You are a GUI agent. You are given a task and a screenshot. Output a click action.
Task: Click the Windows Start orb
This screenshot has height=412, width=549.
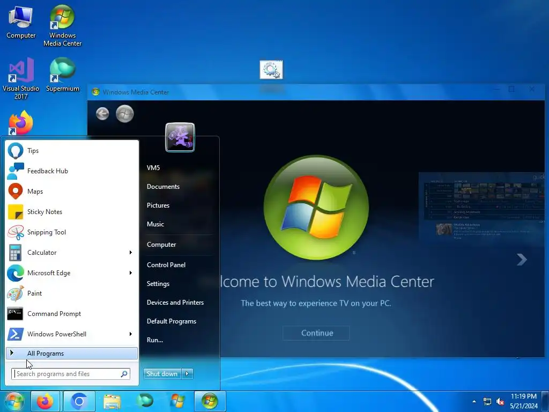point(13,401)
